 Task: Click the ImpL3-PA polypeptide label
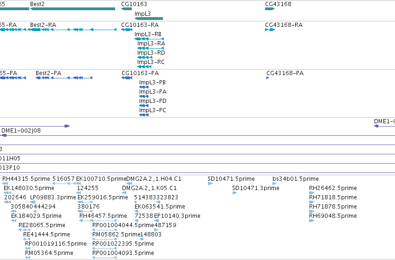(x=153, y=92)
